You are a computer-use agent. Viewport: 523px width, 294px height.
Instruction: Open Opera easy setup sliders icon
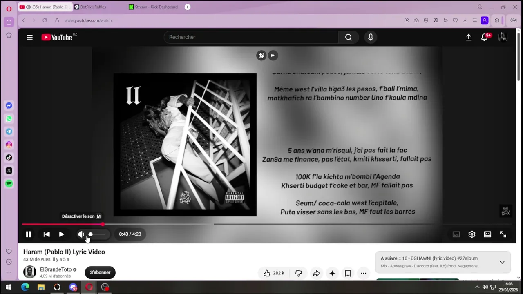[x=475, y=20]
